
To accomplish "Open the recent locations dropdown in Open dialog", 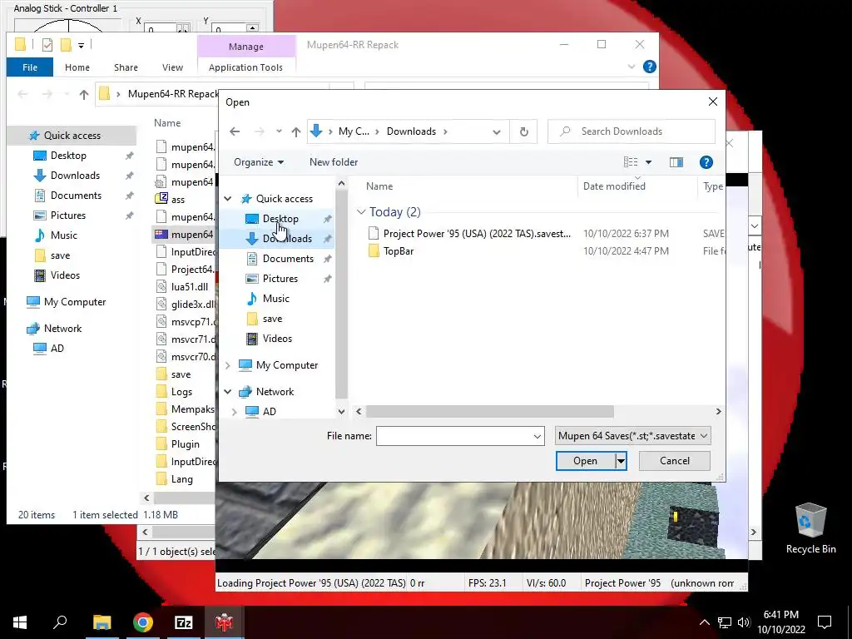I will [279, 131].
